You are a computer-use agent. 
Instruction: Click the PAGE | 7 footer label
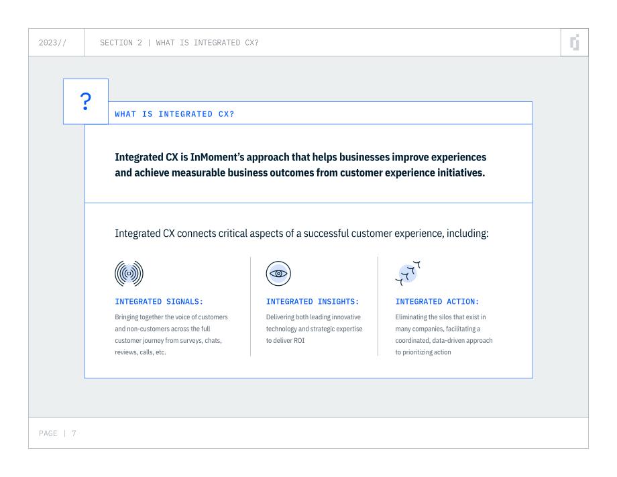click(58, 433)
